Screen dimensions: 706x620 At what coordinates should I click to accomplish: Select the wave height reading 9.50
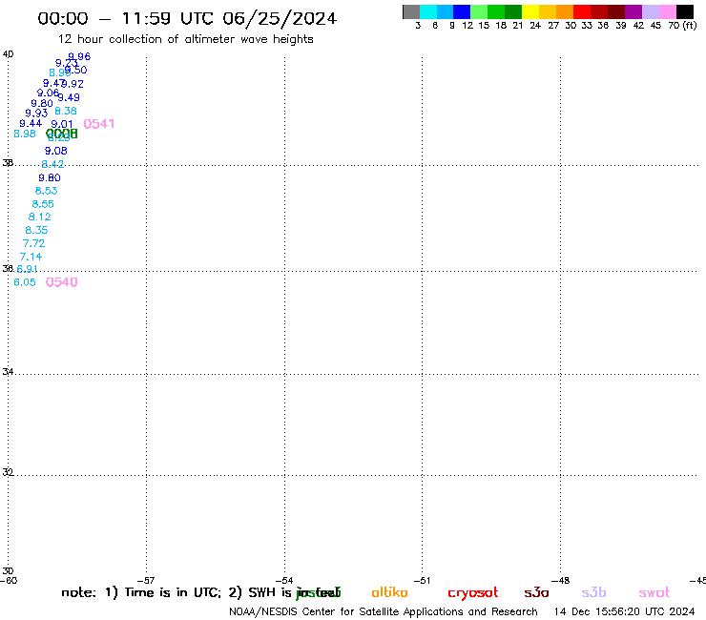pos(77,70)
